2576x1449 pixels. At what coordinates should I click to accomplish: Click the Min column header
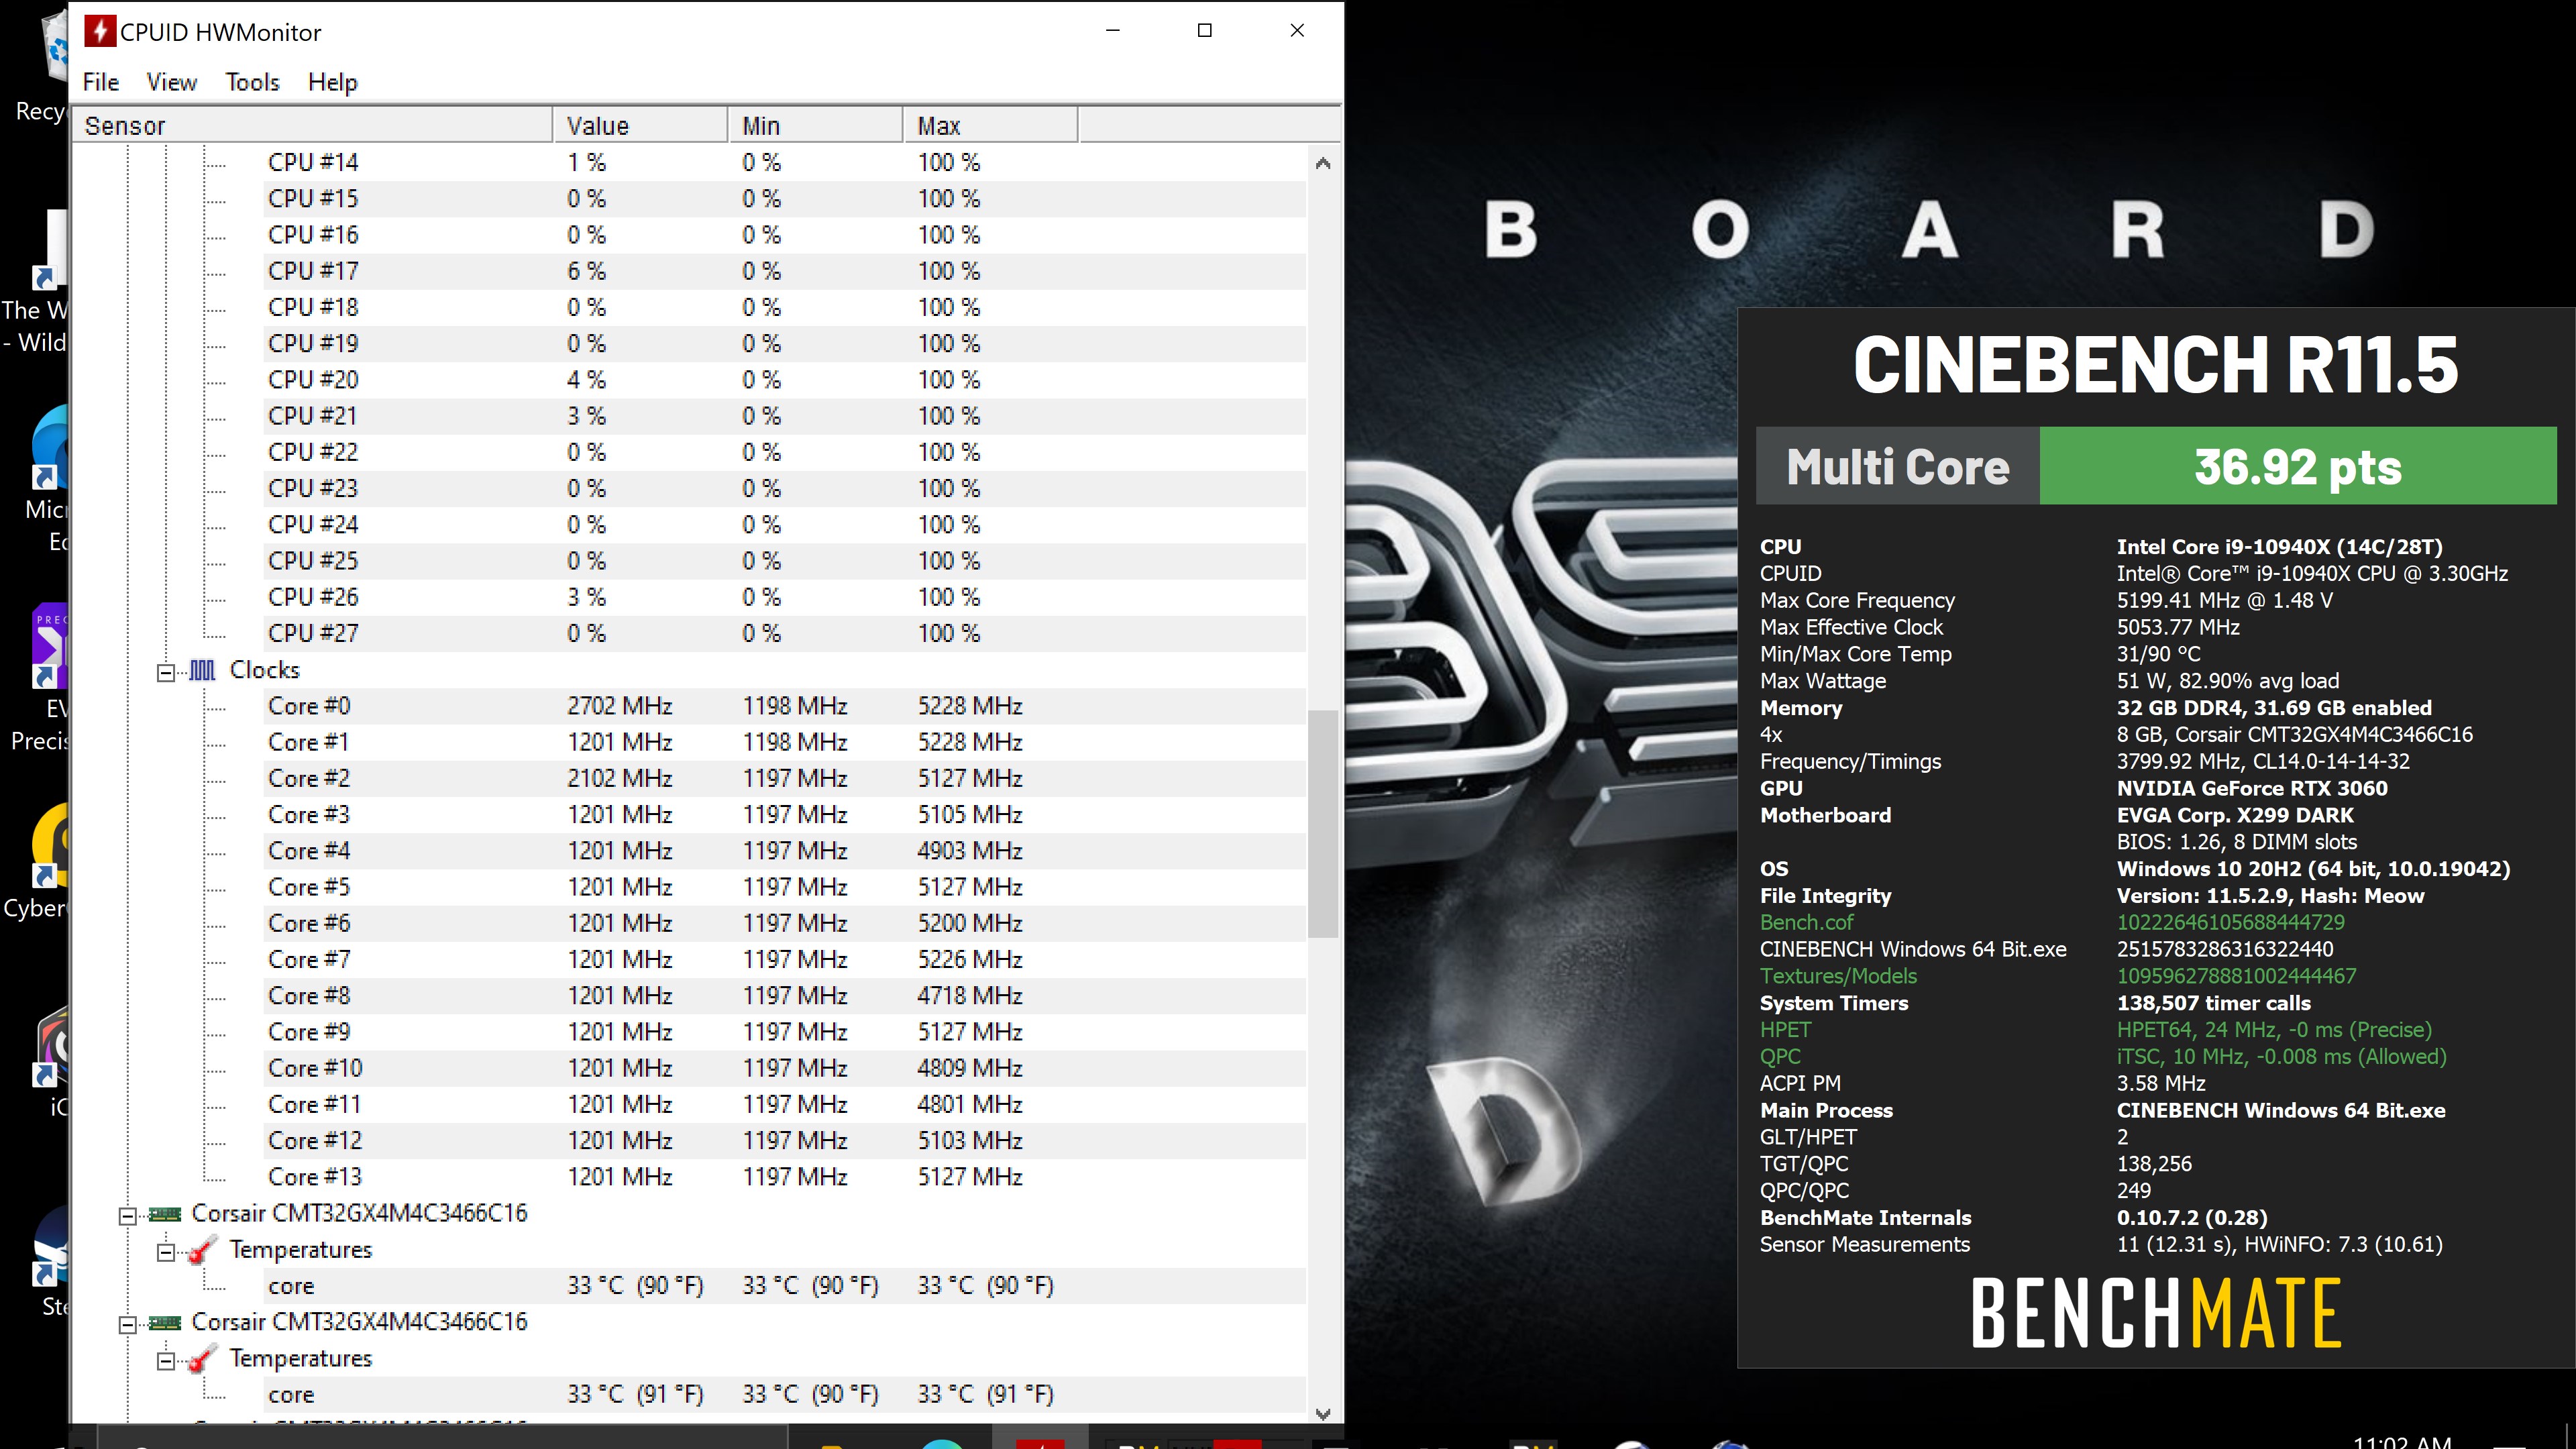coord(815,126)
